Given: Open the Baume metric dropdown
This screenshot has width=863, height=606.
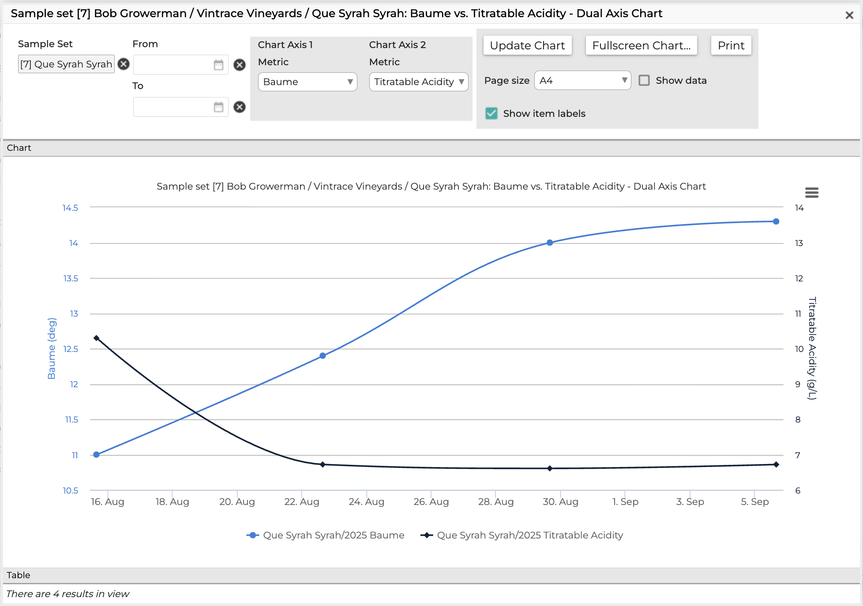Looking at the screenshot, I should (308, 82).
